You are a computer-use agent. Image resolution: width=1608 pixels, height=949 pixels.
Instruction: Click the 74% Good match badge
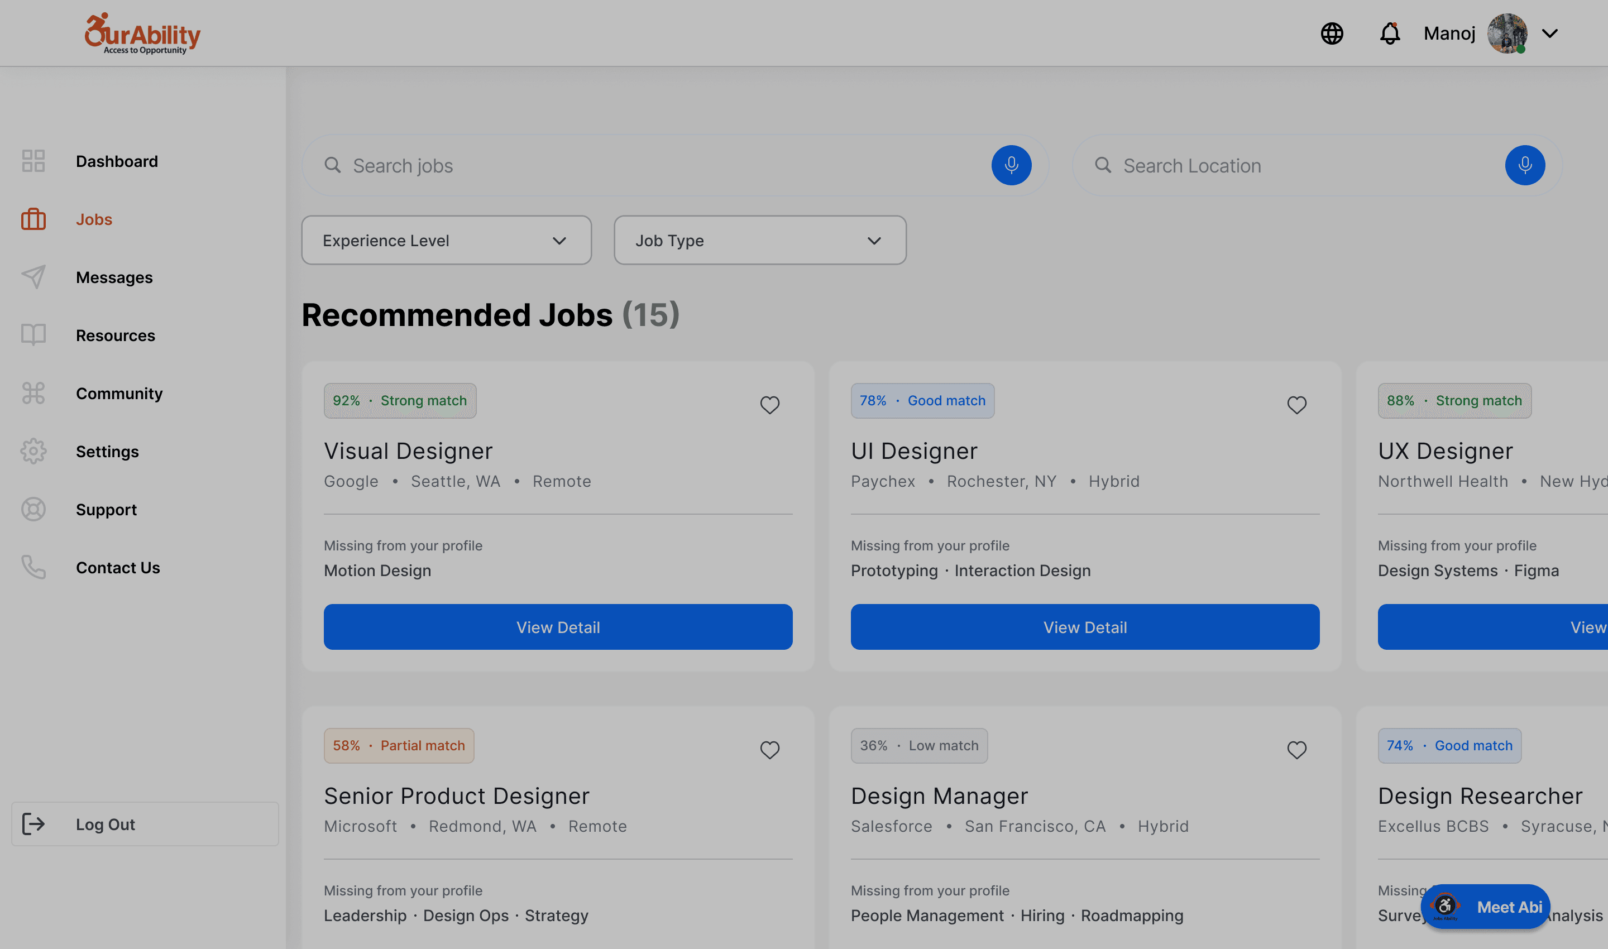[x=1449, y=746]
